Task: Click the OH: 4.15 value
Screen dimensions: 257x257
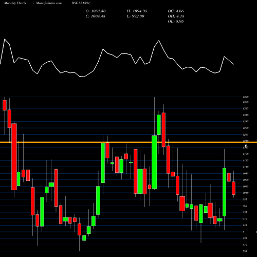Action: (x=176, y=16)
